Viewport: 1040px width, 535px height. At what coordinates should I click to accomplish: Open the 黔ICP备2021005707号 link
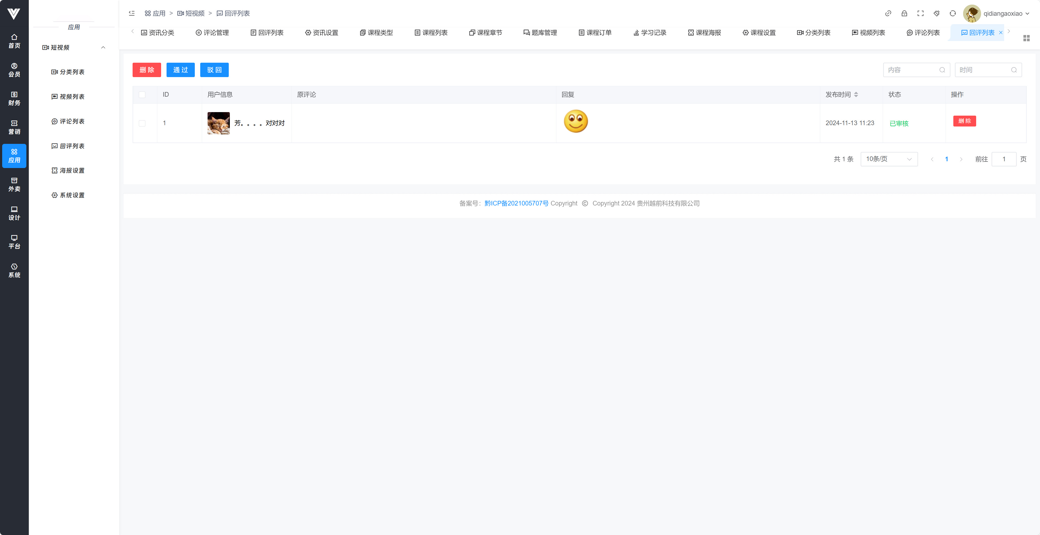click(x=516, y=203)
